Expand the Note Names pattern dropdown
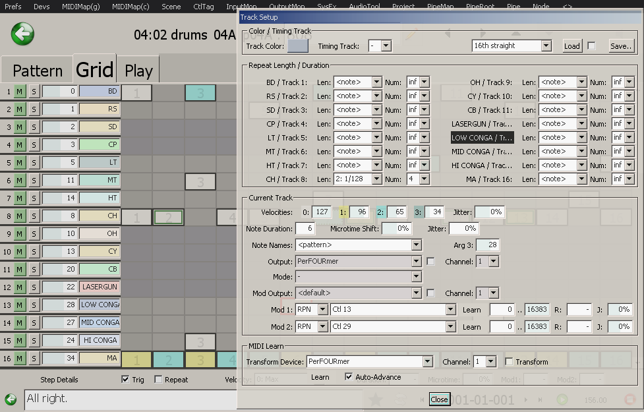This screenshot has width=644, height=412. [x=416, y=245]
